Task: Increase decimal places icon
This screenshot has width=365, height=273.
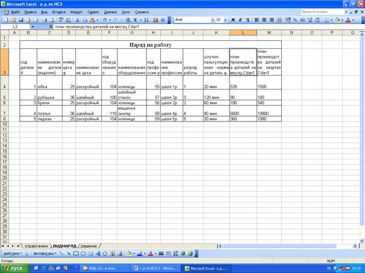Action: point(310,20)
